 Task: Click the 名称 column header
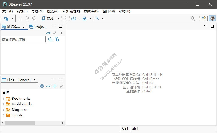coord(6,92)
